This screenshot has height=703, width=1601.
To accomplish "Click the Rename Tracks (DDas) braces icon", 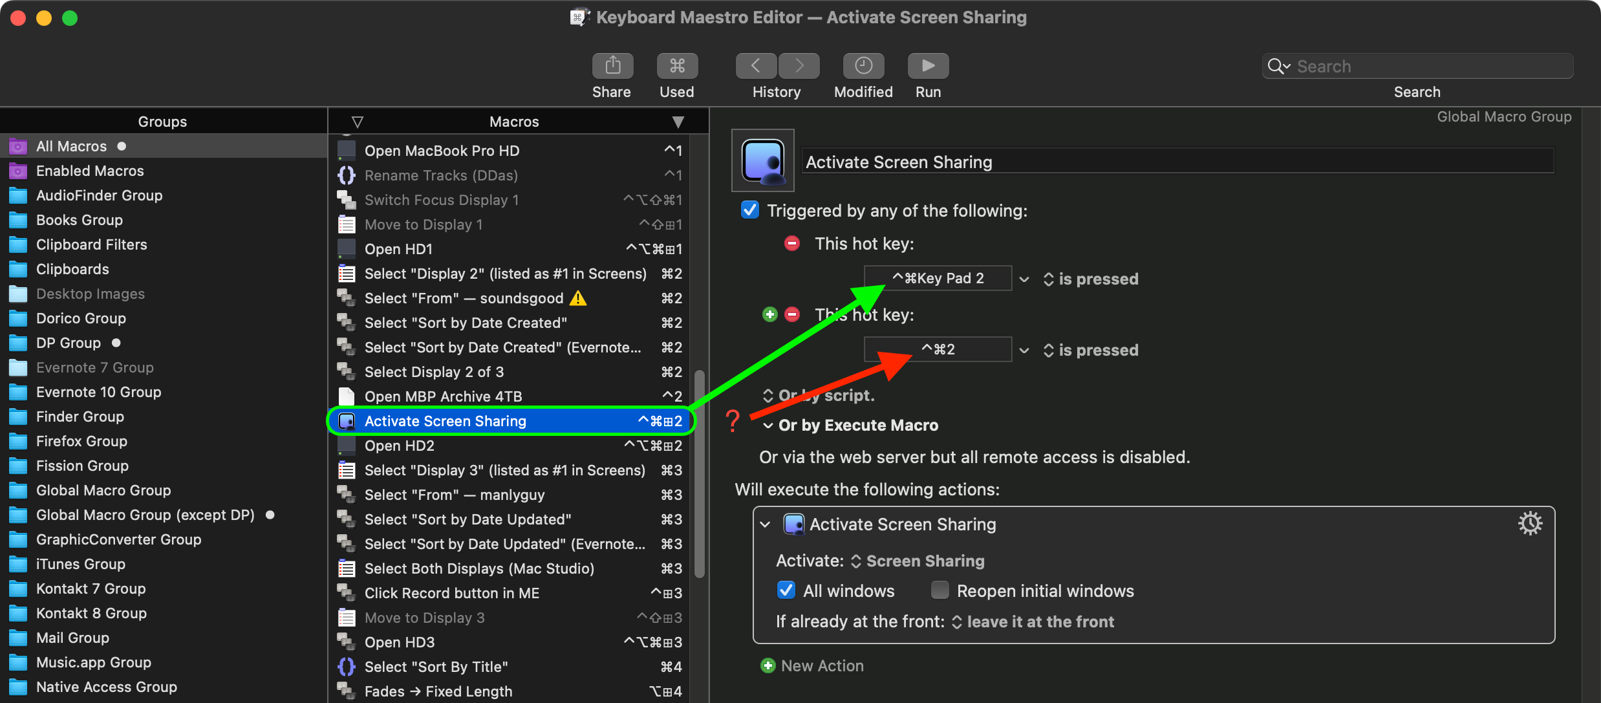I will pyautogui.click(x=347, y=175).
